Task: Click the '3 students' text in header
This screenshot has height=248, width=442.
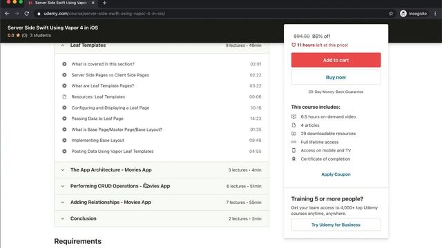Action: click(x=40, y=35)
